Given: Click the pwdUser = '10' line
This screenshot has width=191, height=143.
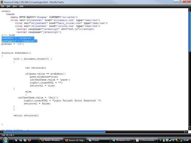Looking at the screenshot, I should point(13,44).
